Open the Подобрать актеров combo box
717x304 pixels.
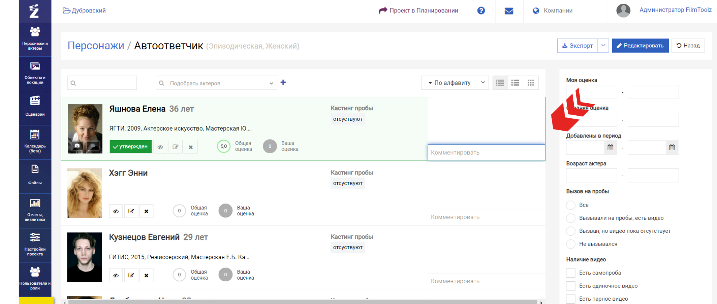216,83
